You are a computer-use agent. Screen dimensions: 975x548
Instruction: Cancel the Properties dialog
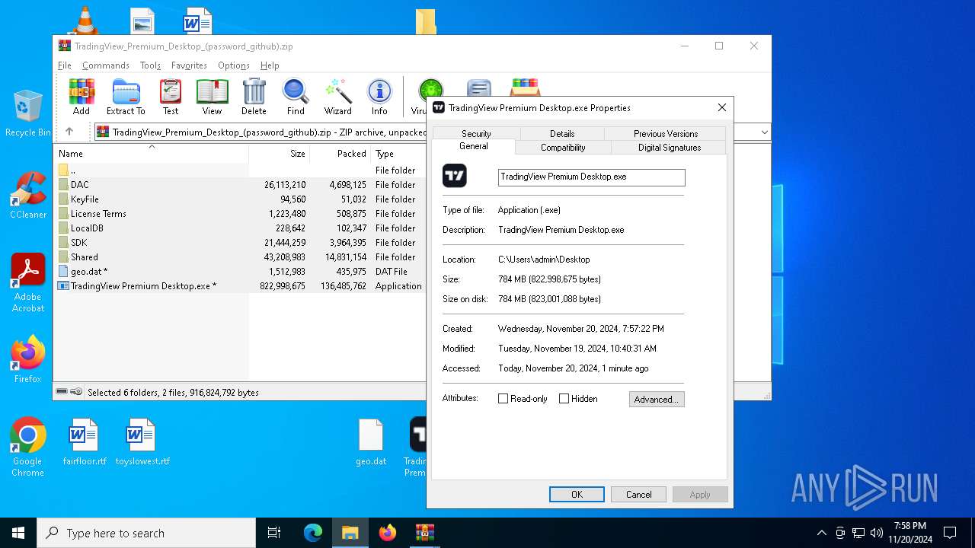pos(638,494)
